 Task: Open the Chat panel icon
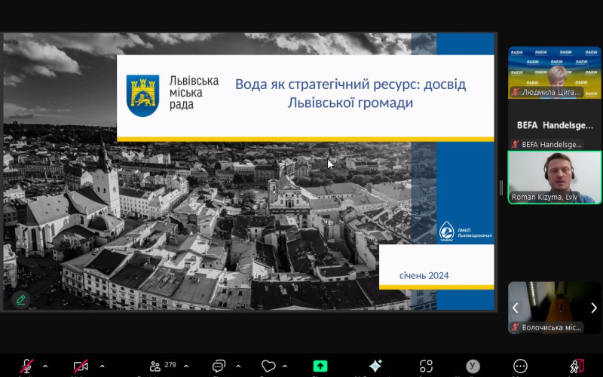point(219,366)
